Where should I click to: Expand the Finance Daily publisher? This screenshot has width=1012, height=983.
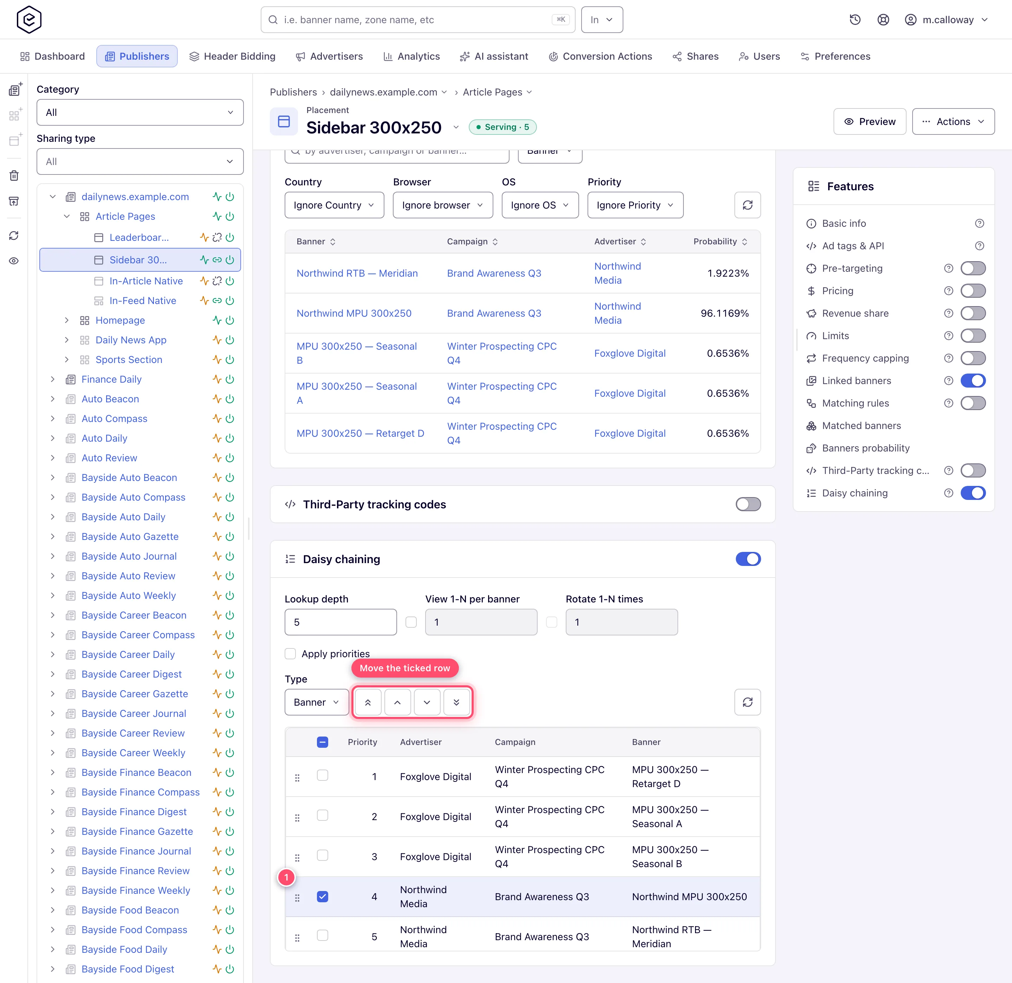[52, 380]
